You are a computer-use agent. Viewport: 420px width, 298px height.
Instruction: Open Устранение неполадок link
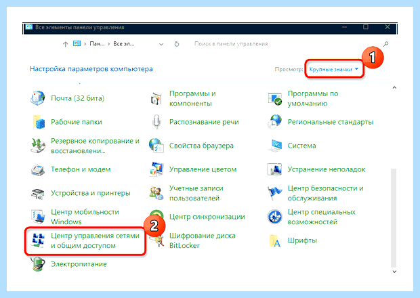327,169
